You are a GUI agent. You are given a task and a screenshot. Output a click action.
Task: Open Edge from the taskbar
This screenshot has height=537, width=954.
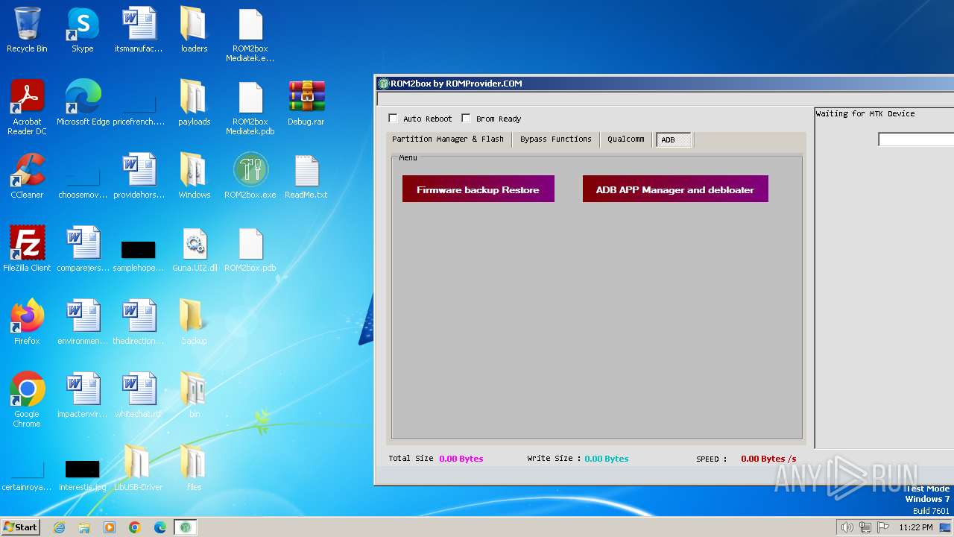tap(160, 527)
